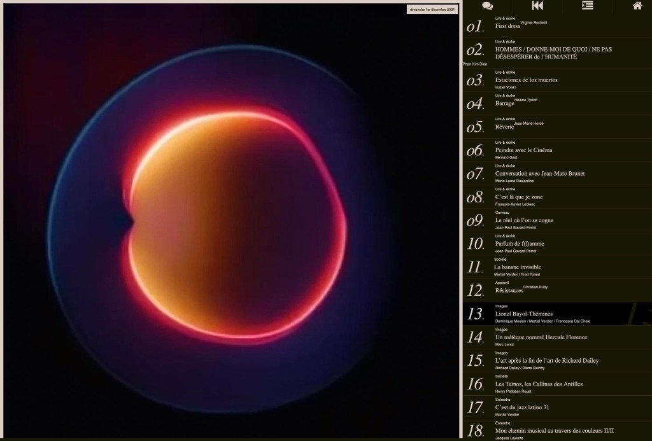Open the article 'First dress'

pos(507,26)
